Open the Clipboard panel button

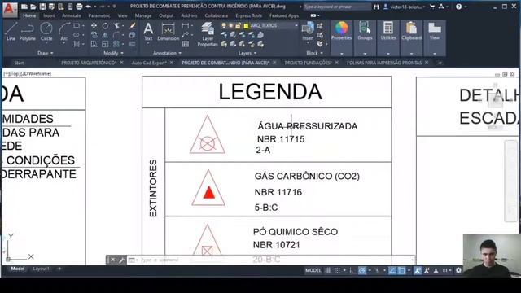411,31
